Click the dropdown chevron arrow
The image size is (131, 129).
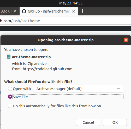tap(118, 89)
